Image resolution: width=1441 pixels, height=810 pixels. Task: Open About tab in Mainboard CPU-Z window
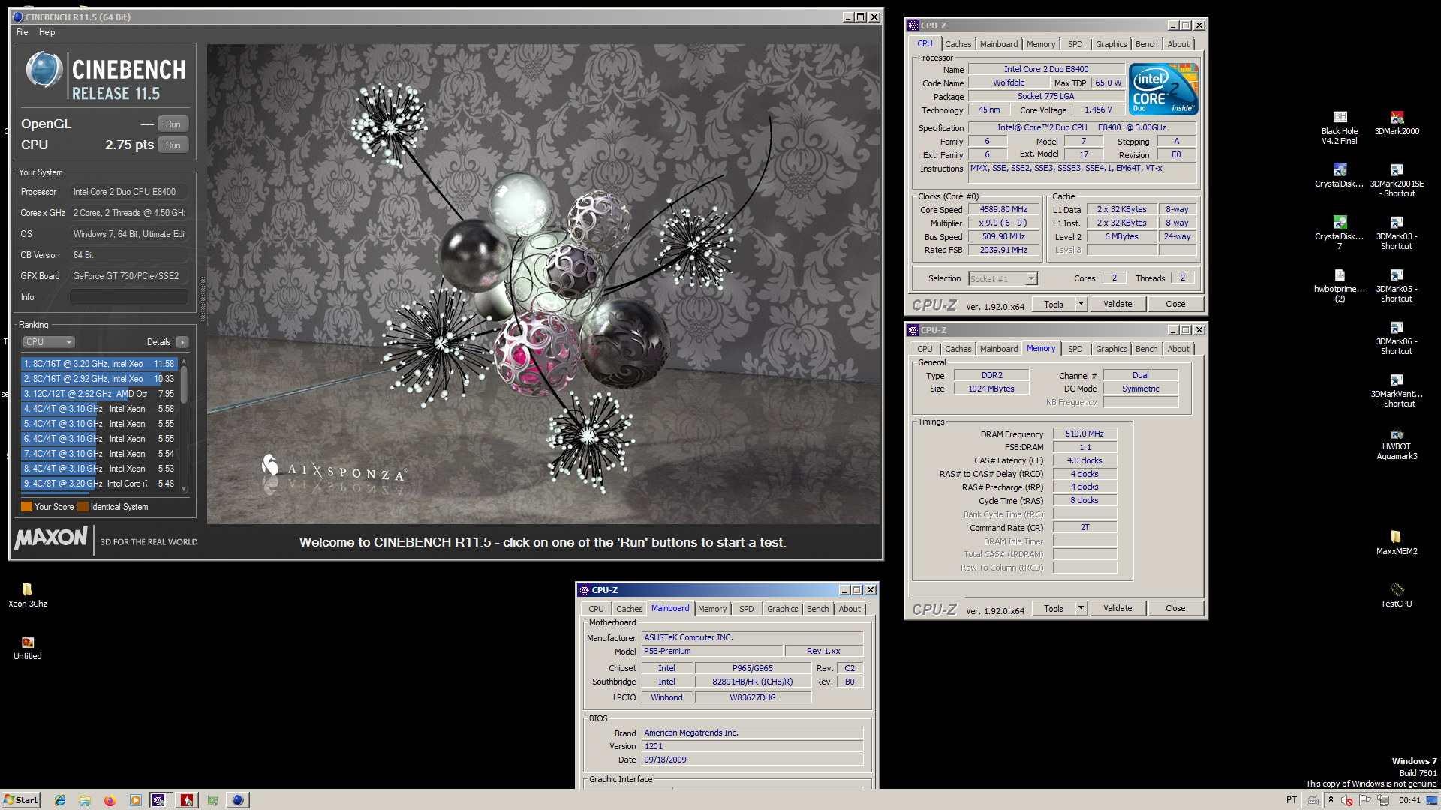coord(850,609)
